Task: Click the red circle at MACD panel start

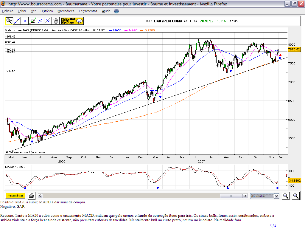Action: pos(7,175)
